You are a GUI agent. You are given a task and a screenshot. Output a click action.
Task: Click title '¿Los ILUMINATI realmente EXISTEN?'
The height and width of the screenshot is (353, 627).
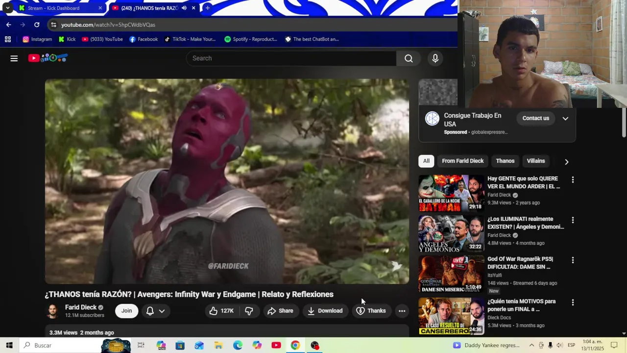tap(526, 223)
